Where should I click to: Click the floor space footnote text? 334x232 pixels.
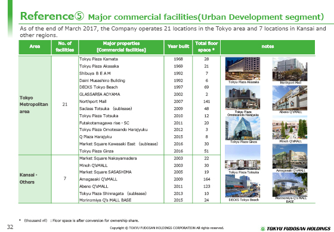click(x=79, y=221)
